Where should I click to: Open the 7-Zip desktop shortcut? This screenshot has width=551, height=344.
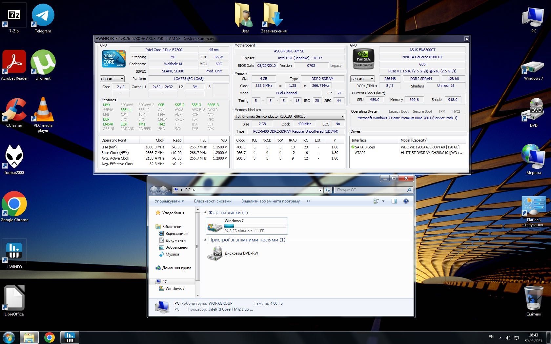pos(14,18)
